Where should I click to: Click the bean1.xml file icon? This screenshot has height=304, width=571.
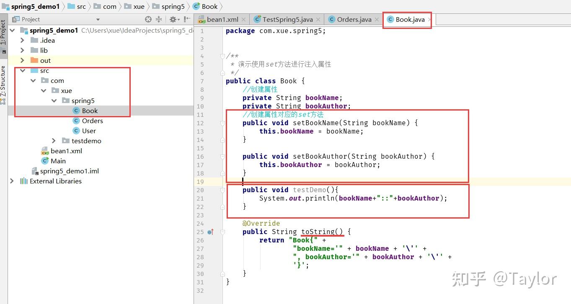pyautogui.click(x=45, y=151)
